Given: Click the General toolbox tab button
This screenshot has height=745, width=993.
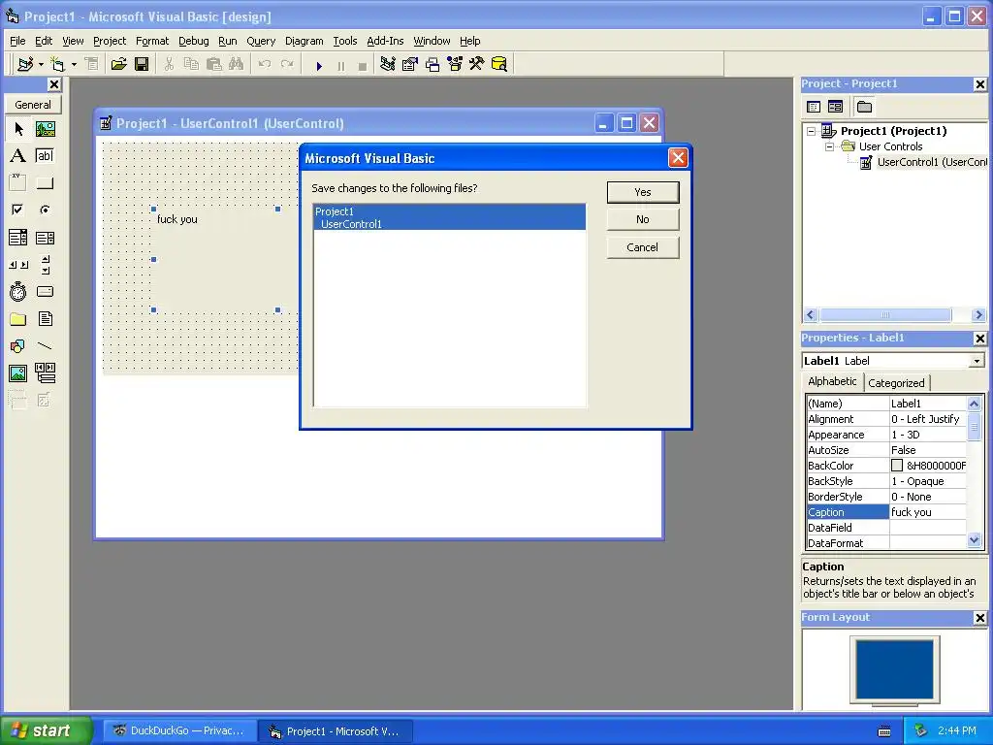Looking at the screenshot, I should pos(33,105).
